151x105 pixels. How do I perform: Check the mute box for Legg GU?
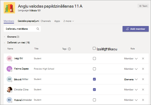tap(94, 58)
